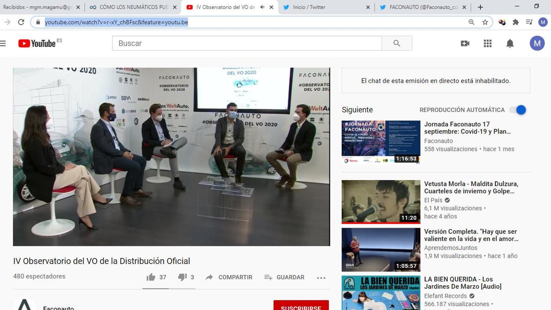Switch to the Recibidos Gmail tab
The height and width of the screenshot is (310, 551).
(x=38, y=7)
